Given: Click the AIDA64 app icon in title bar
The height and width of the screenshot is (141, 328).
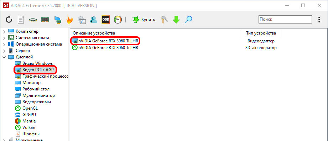Looking at the screenshot, I should point(6,5).
